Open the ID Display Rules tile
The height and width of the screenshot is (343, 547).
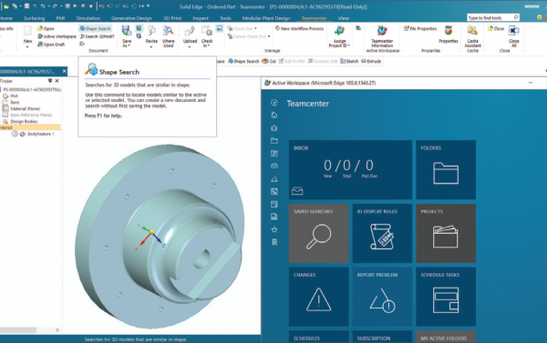[x=382, y=233]
